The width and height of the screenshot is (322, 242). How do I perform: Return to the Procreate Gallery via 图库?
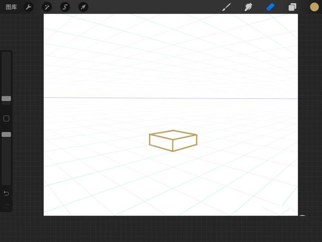click(11, 7)
